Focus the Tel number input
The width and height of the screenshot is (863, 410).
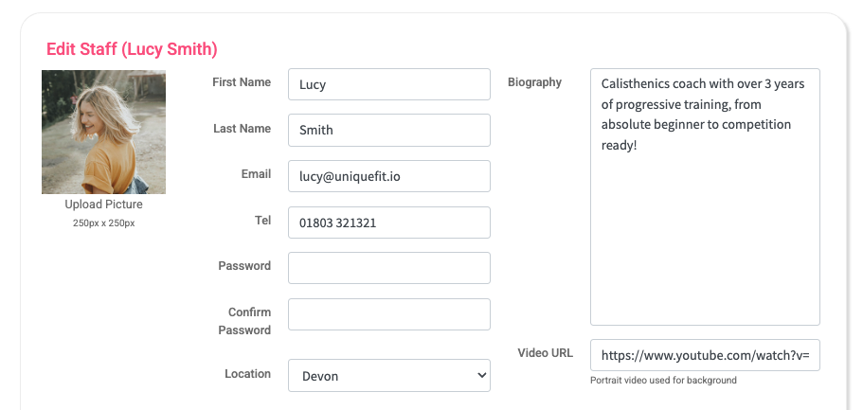pos(388,223)
